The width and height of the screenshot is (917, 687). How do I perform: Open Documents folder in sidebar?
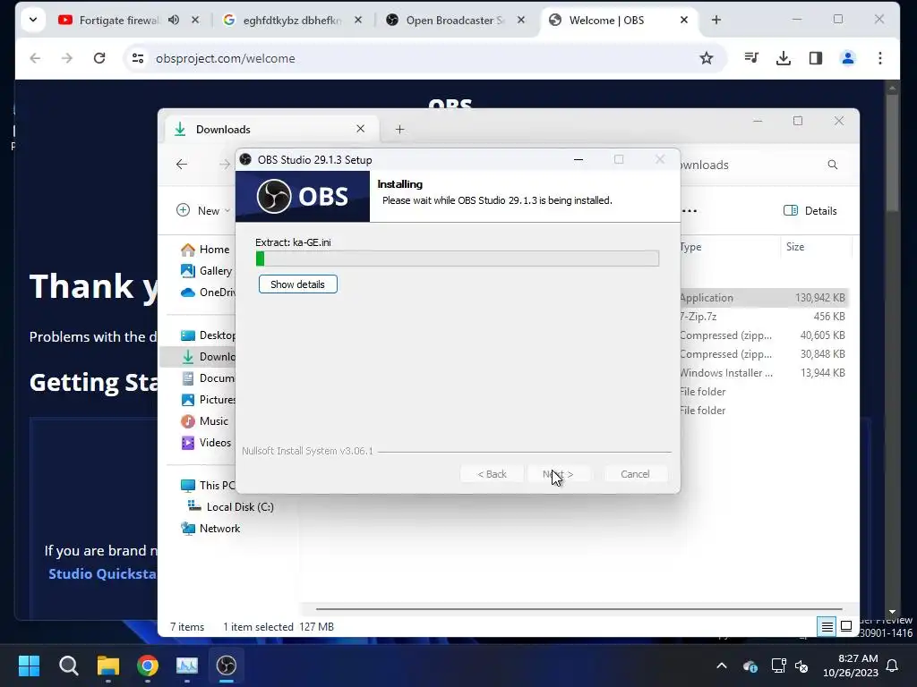click(x=208, y=378)
